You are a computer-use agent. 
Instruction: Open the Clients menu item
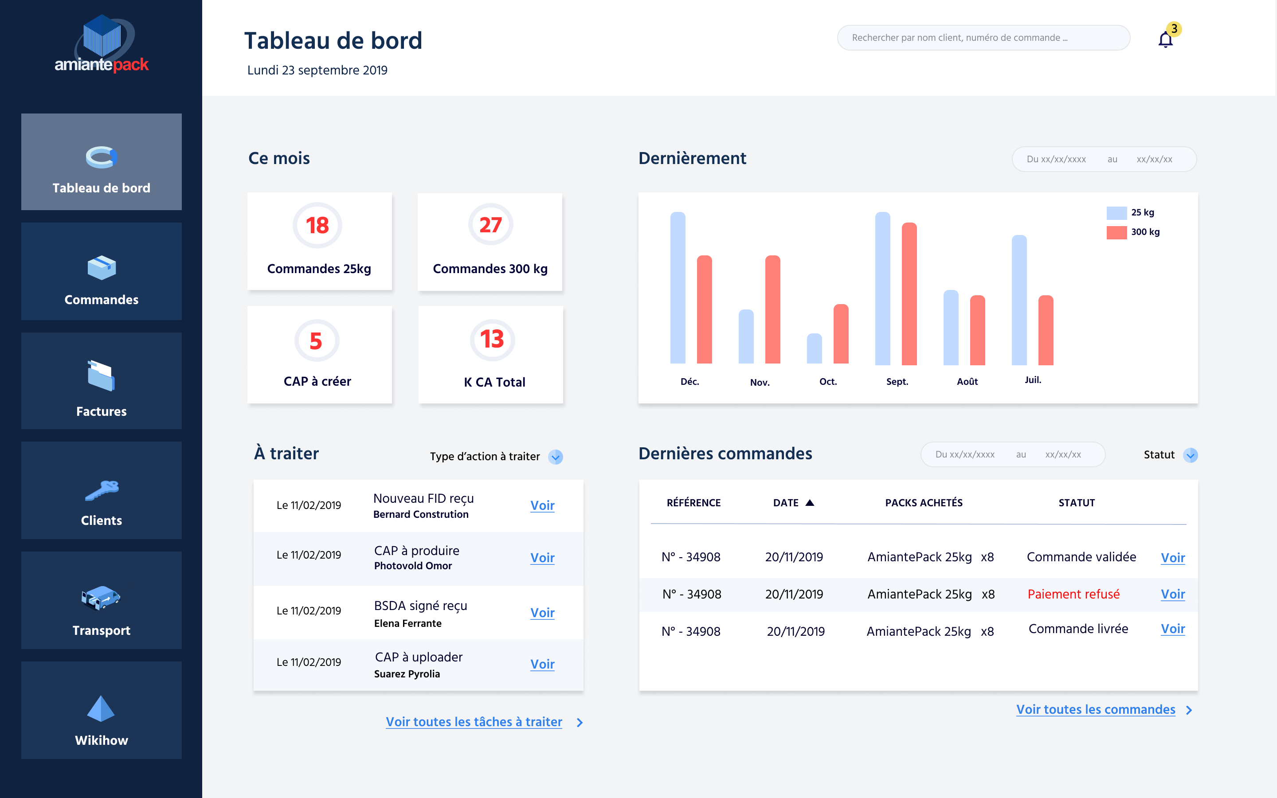[x=101, y=490]
